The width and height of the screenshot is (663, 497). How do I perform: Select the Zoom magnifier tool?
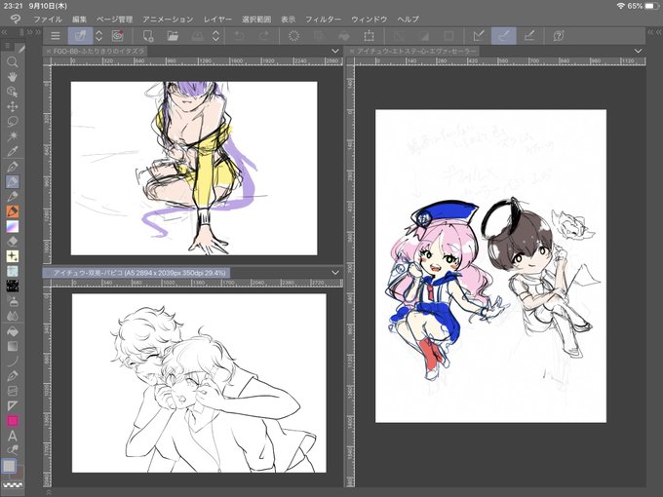(x=13, y=62)
